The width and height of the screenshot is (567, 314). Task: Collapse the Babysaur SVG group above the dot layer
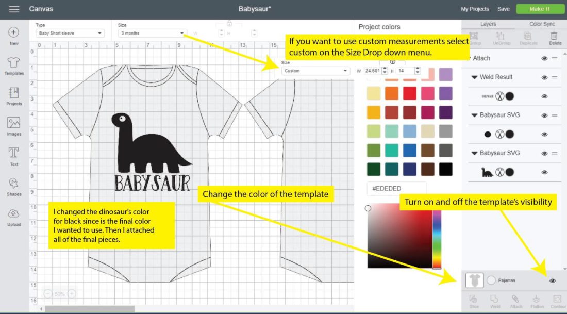pos(474,115)
